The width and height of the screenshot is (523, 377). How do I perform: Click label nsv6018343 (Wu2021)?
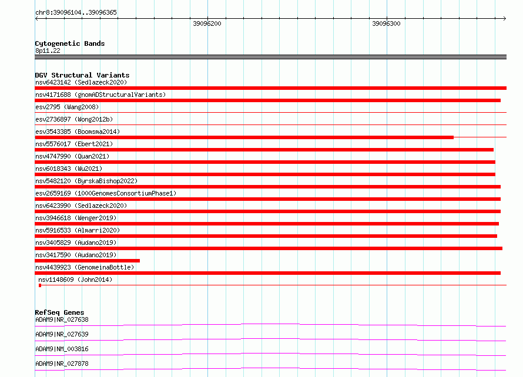tap(69, 169)
